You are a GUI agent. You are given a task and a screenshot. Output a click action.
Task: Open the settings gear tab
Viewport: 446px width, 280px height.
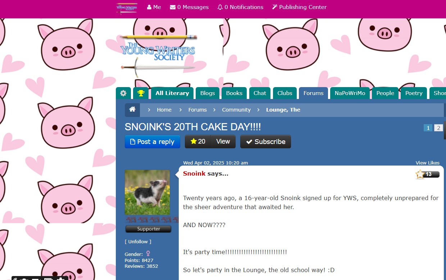[123, 93]
